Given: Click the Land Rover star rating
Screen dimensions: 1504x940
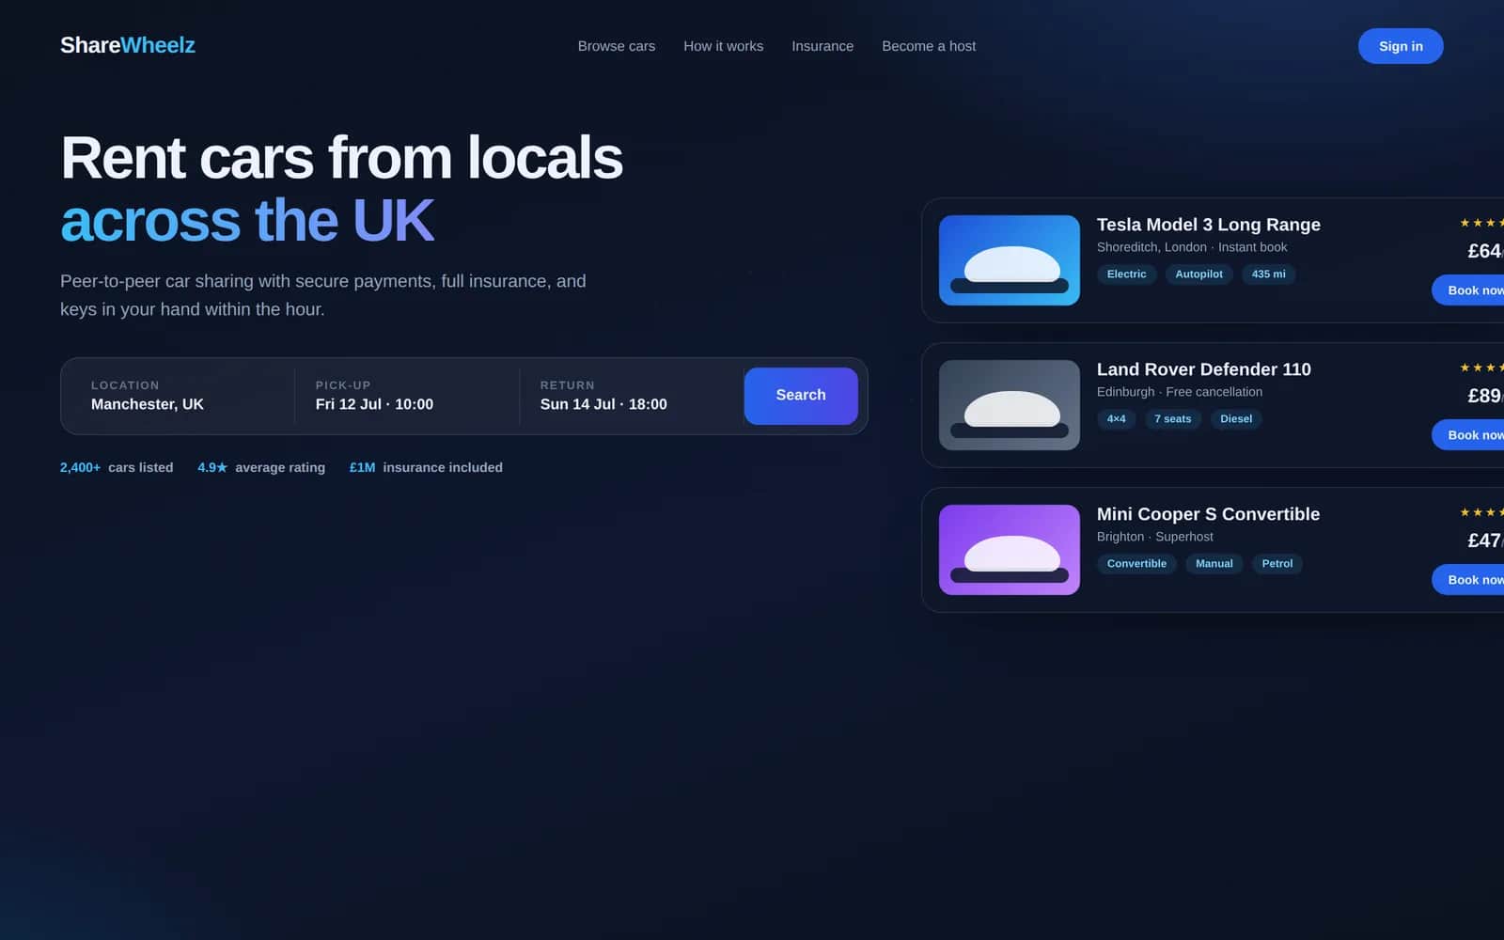Looking at the screenshot, I should pyautogui.click(x=1482, y=368).
